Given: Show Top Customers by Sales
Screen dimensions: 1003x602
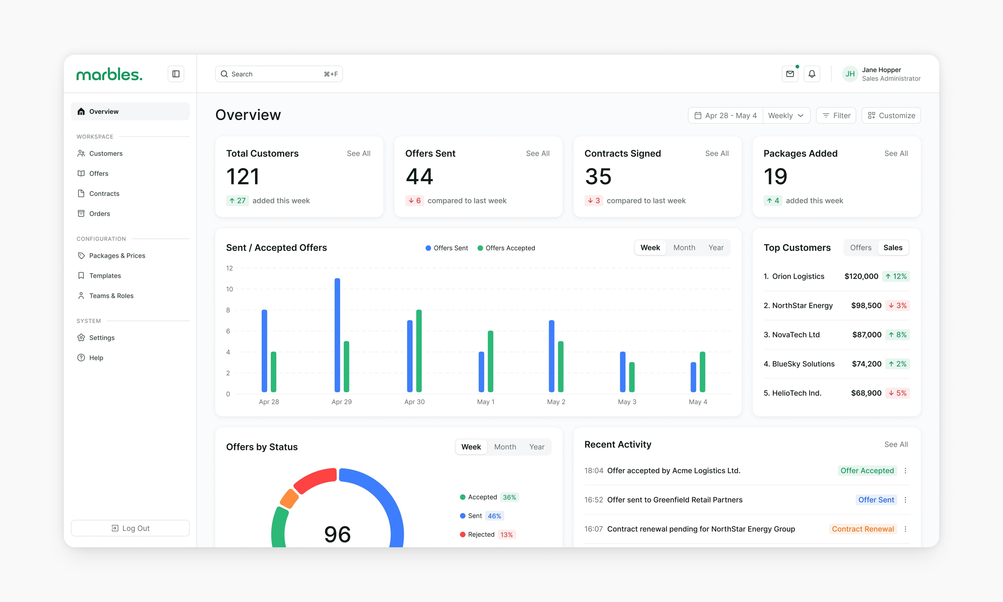Looking at the screenshot, I should [x=893, y=247].
